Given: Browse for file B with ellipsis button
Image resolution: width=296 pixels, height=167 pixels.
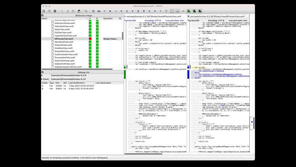Looking at the screenshot, I should (x=247, y=16).
